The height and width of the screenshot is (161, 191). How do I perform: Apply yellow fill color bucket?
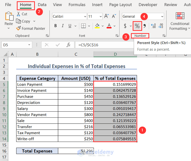click(x=97, y=26)
